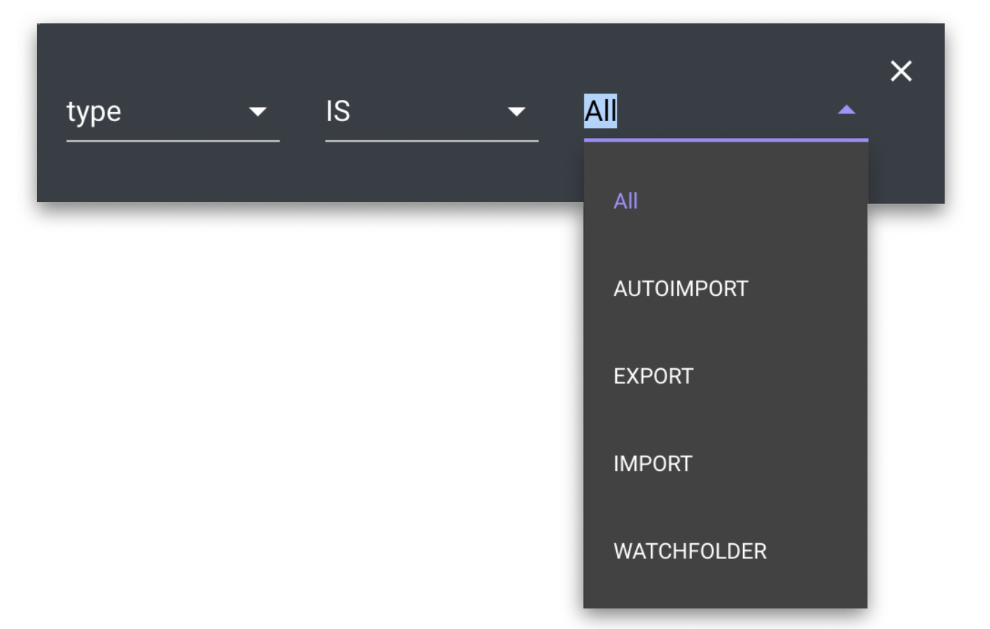Click the empty space in the value input field
This screenshot has width=990, height=629.
[x=722, y=111]
